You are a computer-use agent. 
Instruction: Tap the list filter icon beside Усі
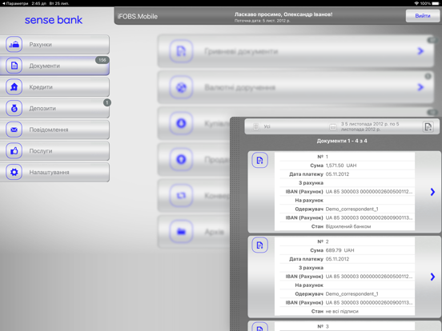tap(256, 126)
